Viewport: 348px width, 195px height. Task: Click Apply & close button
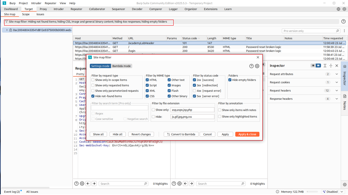coord(247,134)
